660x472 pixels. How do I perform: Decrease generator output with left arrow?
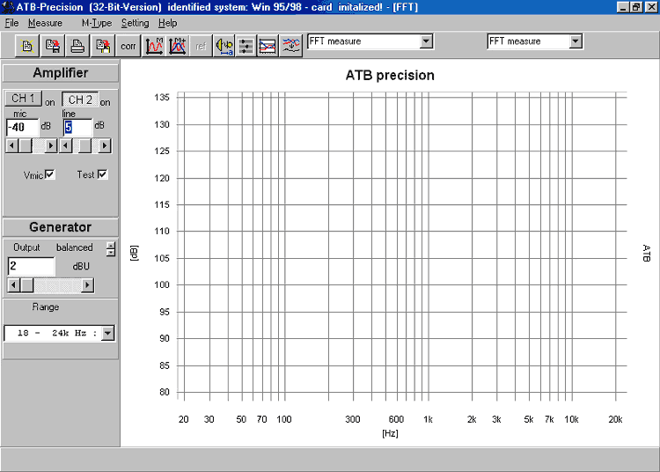[14, 285]
